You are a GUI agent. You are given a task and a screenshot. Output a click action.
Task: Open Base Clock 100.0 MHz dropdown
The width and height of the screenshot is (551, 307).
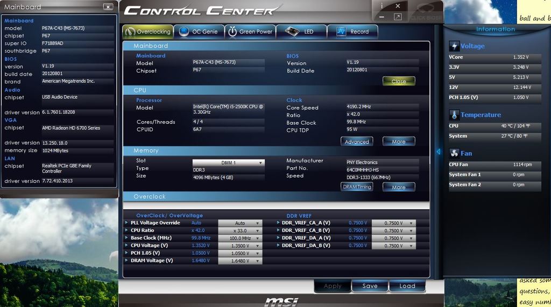click(x=240, y=238)
